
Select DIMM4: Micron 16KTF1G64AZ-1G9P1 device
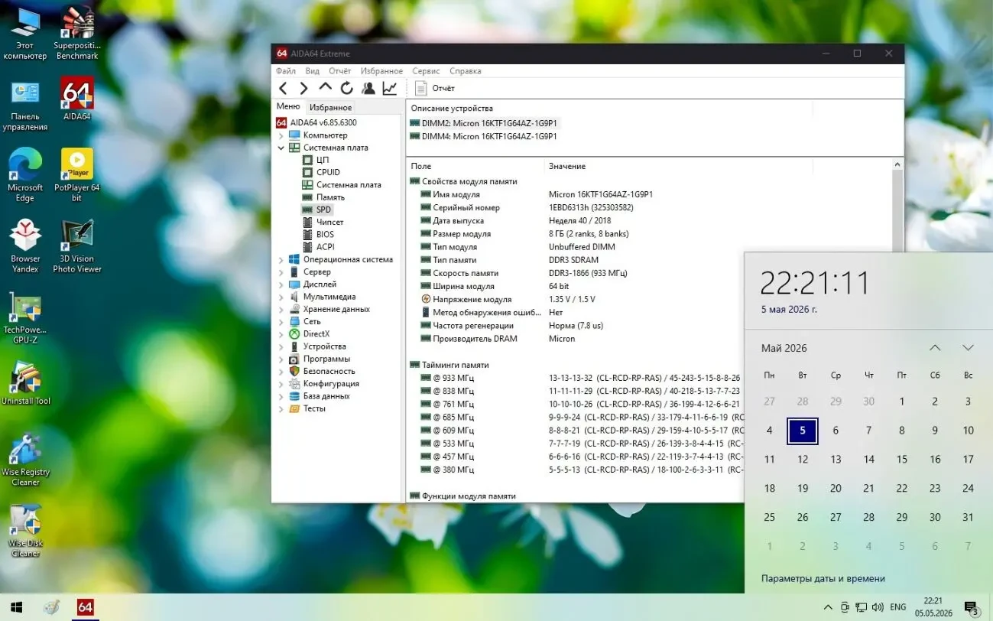[484, 136]
